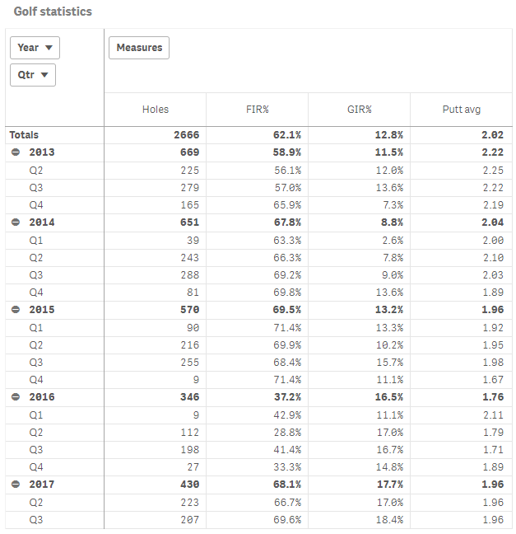Click the Golf statistics title

click(53, 12)
